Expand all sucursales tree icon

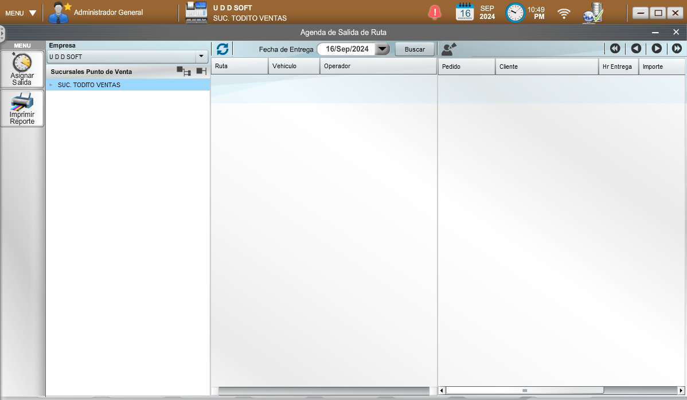click(184, 72)
